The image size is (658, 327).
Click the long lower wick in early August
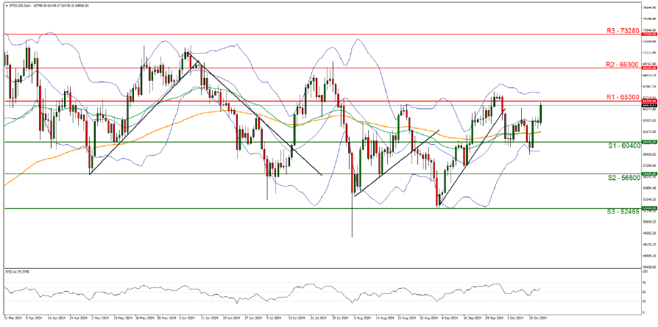(x=352, y=220)
